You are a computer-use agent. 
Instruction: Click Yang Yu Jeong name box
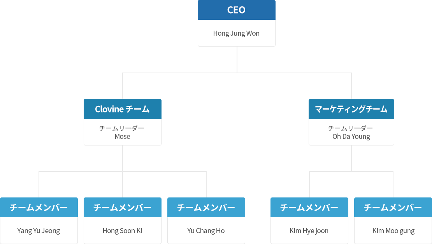pos(39,230)
